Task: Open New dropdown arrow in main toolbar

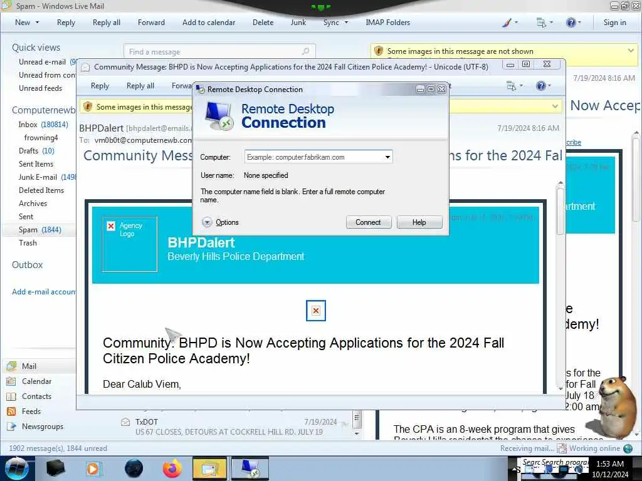Action: (x=37, y=23)
